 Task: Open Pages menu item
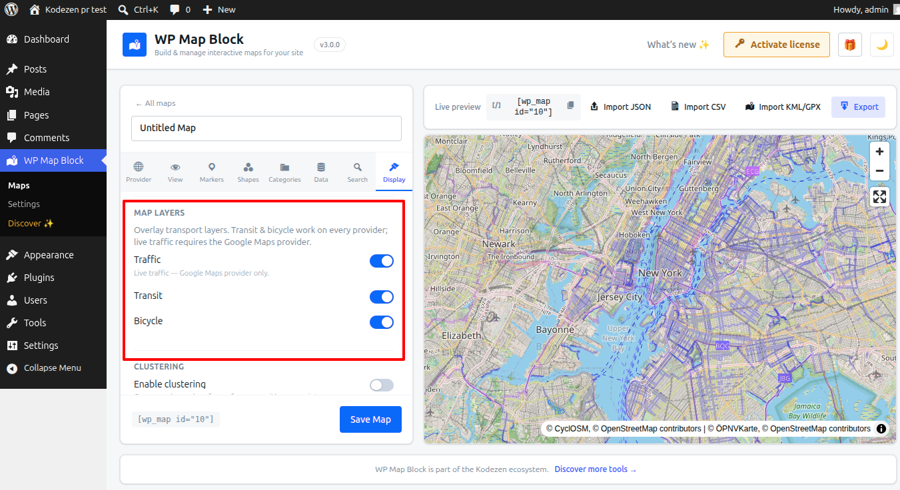53,115
